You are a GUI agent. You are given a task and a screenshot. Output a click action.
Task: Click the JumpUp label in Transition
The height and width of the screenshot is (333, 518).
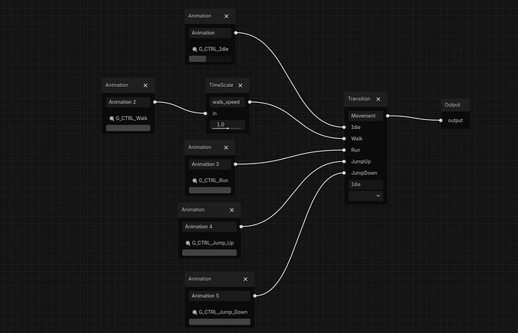click(x=361, y=161)
